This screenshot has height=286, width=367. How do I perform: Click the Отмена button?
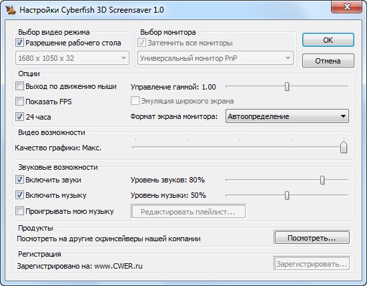[x=328, y=61]
